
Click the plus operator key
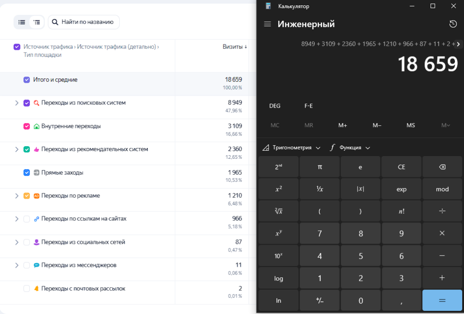pyautogui.click(x=442, y=278)
